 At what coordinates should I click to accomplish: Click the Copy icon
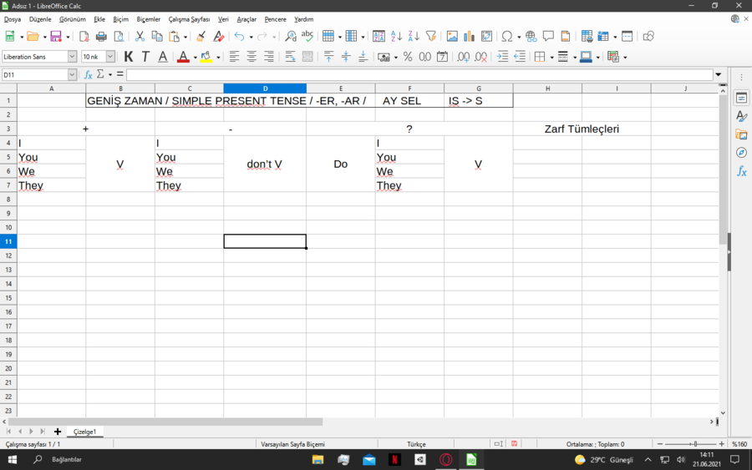tap(157, 37)
